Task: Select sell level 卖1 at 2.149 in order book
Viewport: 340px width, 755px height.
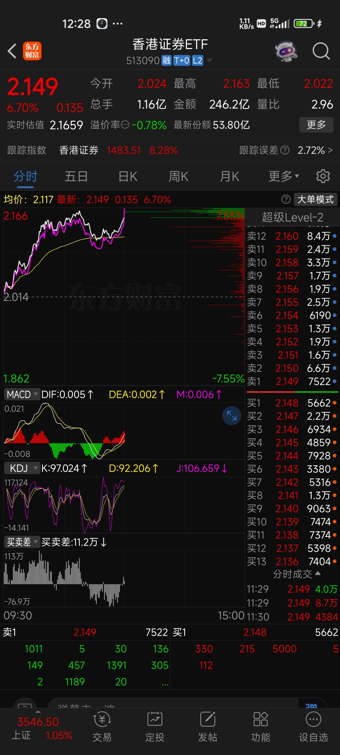Action: point(292,381)
